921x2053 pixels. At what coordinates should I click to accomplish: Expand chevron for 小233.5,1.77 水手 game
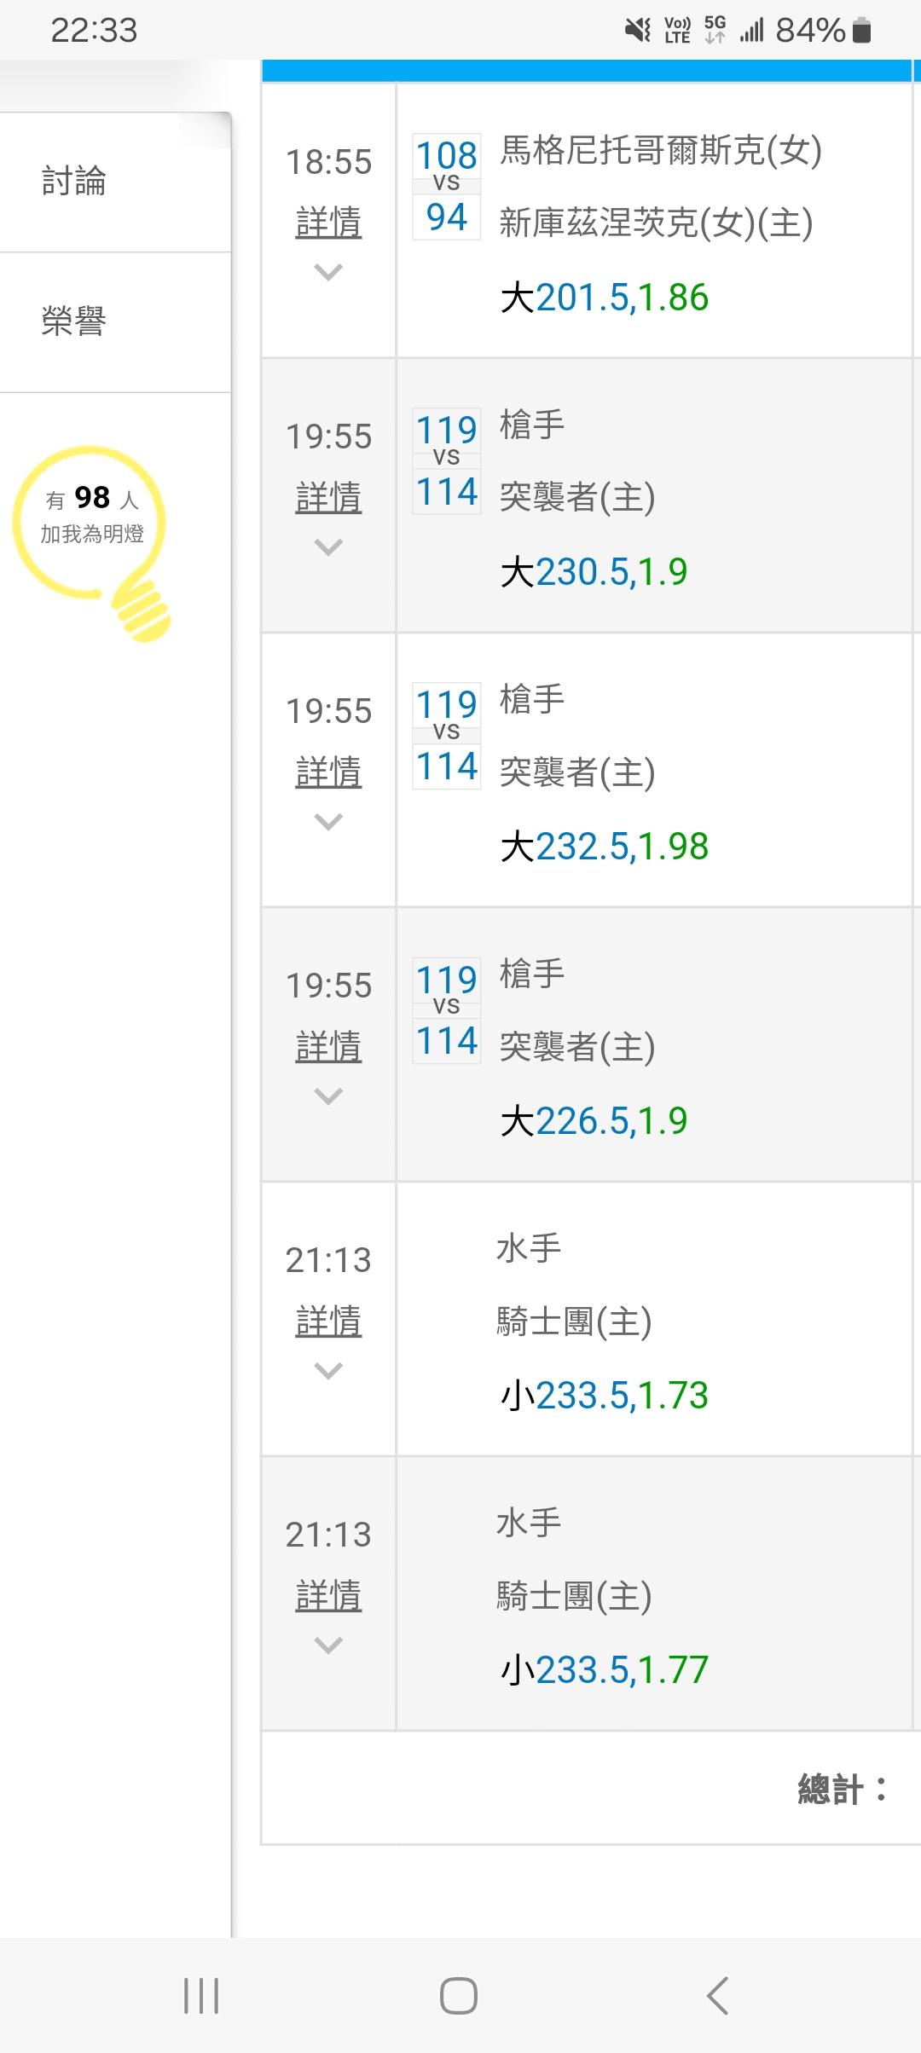click(x=328, y=1645)
